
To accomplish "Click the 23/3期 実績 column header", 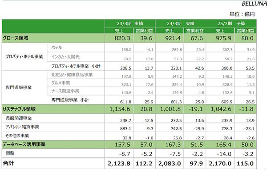I will click(x=130, y=24).
